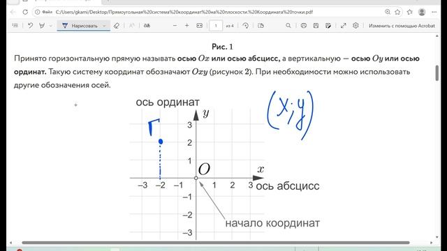Open the favorites list icon

point(410,12)
